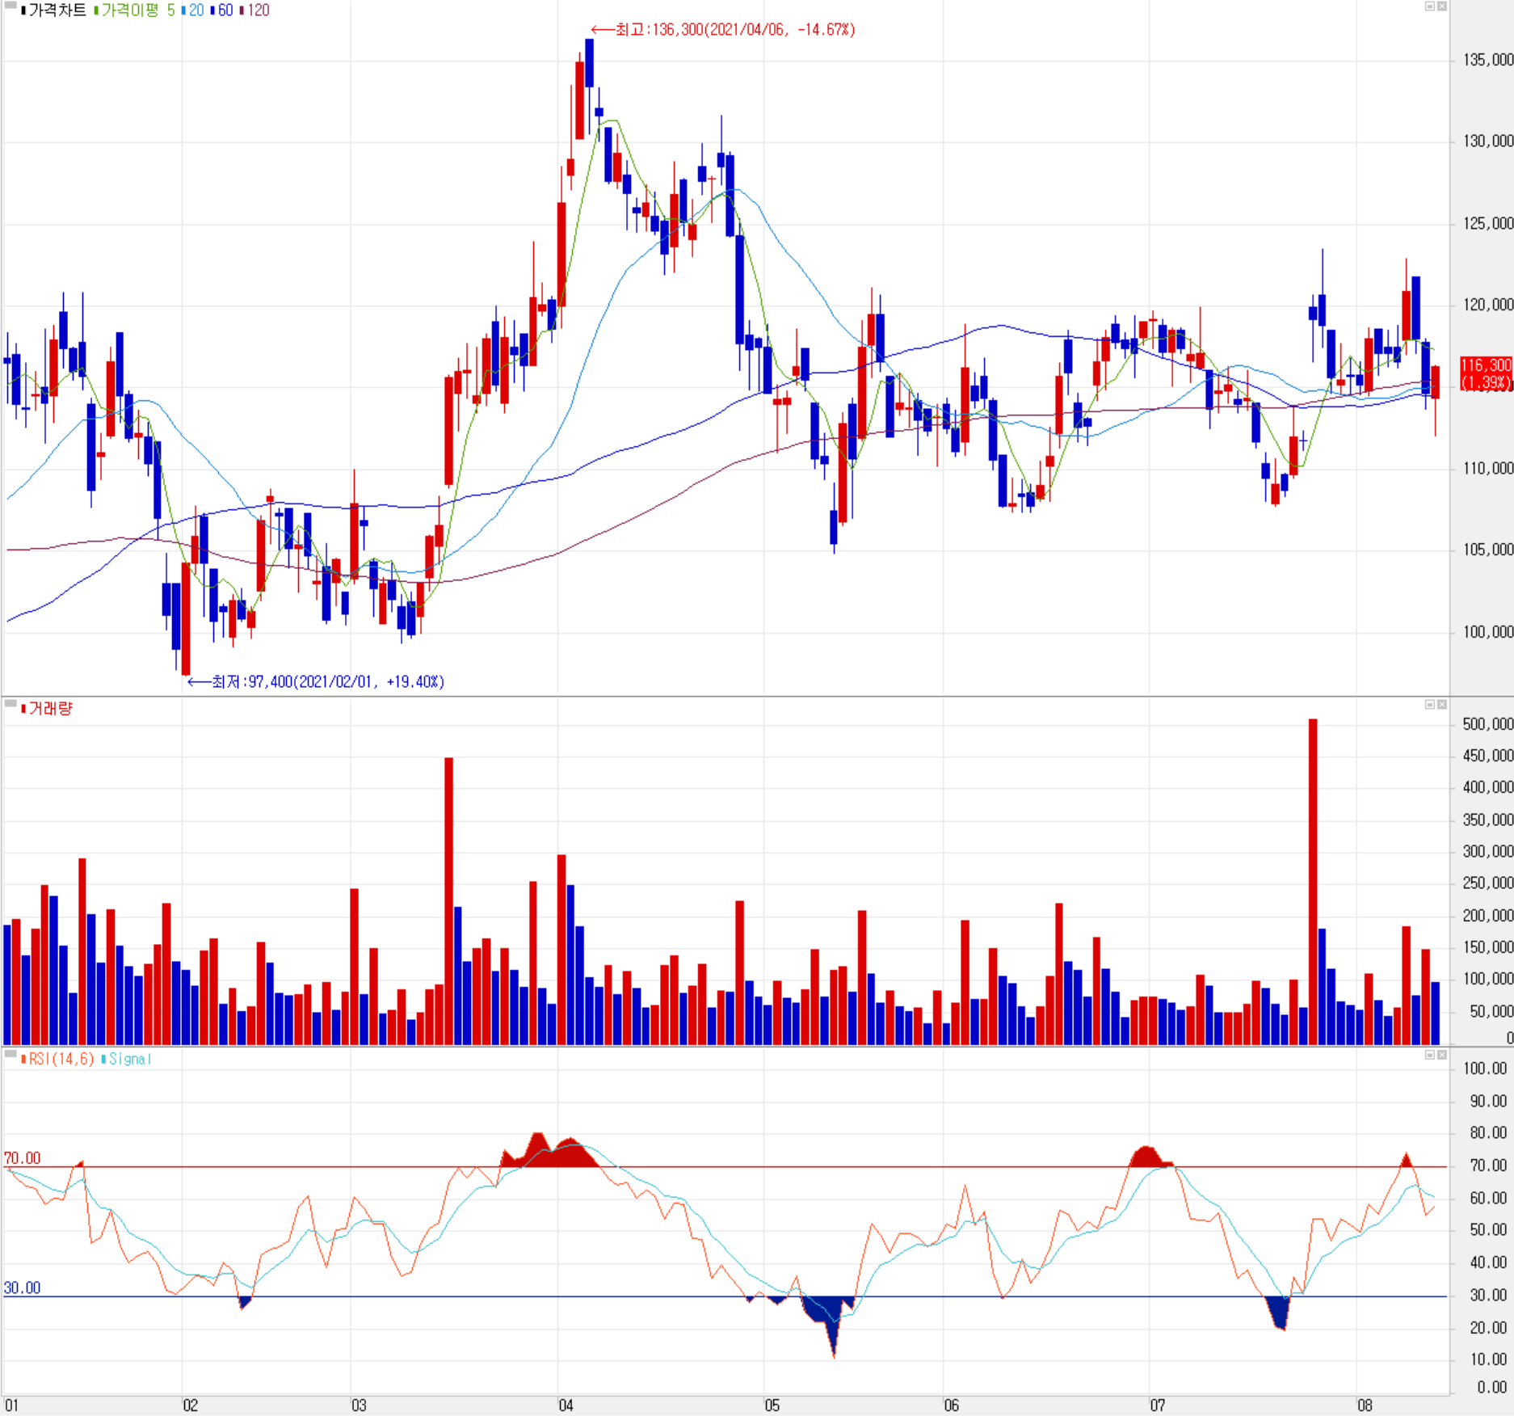Click the 500,000 volume axis label
The height and width of the screenshot is (1416, 1514).
click(1487, 724)
